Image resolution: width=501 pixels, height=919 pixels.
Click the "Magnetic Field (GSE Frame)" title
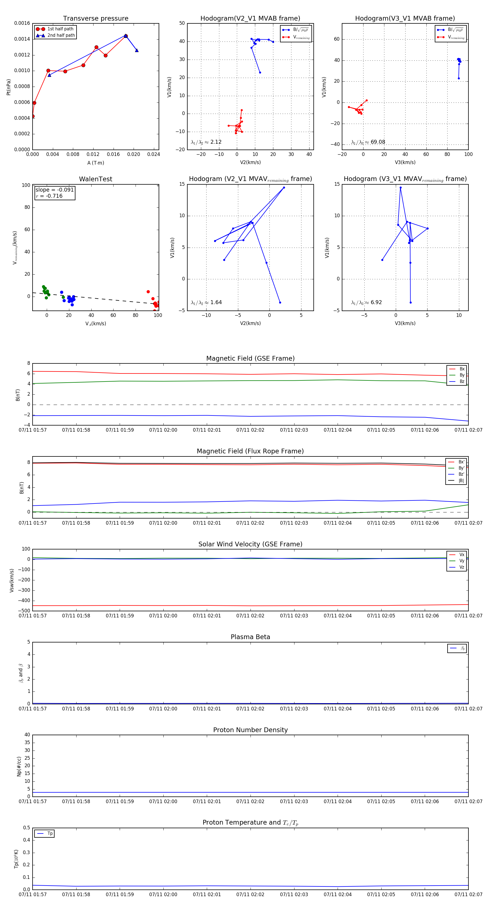pos(250,358)
